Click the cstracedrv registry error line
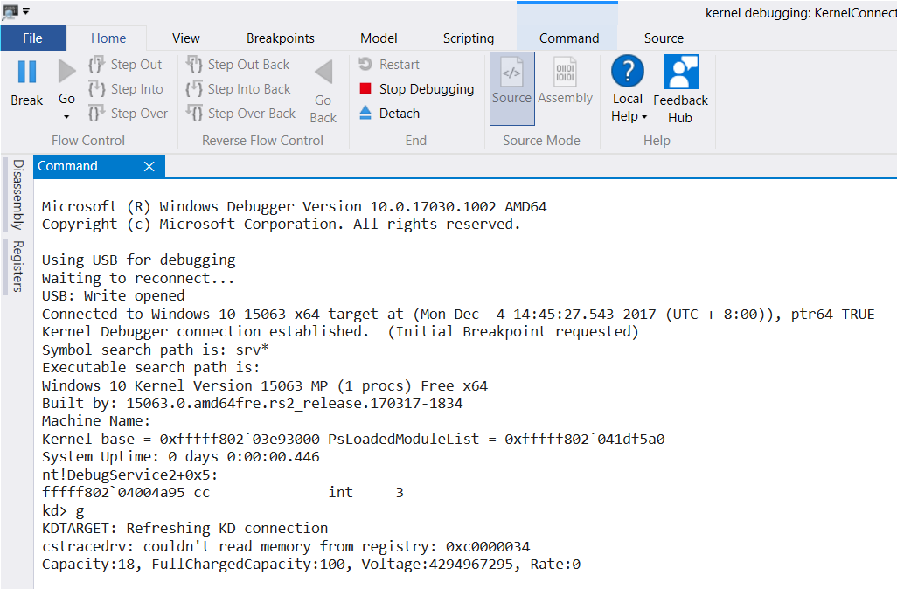 [286, 546]
